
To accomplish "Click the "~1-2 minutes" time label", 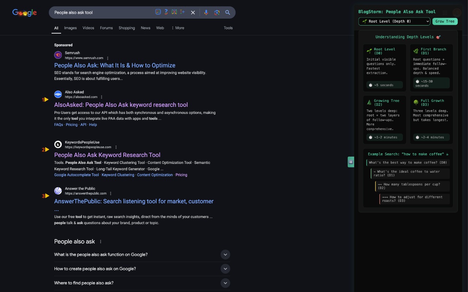I will [385, 137].
